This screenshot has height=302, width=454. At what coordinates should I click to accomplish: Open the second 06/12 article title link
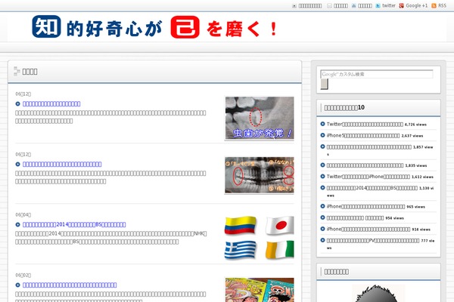[62, 164]
